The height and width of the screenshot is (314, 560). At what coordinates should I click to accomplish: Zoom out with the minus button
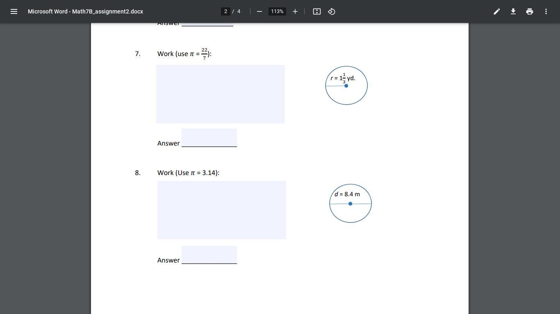pos(259,11)
